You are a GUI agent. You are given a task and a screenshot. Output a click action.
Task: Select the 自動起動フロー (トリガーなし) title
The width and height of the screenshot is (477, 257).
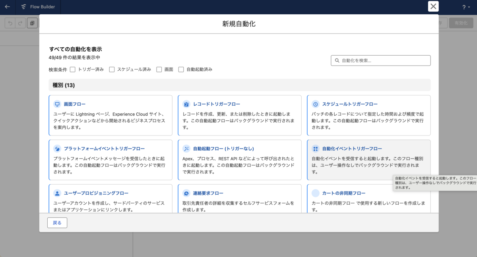223,149
